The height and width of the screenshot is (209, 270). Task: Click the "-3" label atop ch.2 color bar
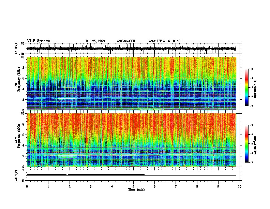(251, 125)
